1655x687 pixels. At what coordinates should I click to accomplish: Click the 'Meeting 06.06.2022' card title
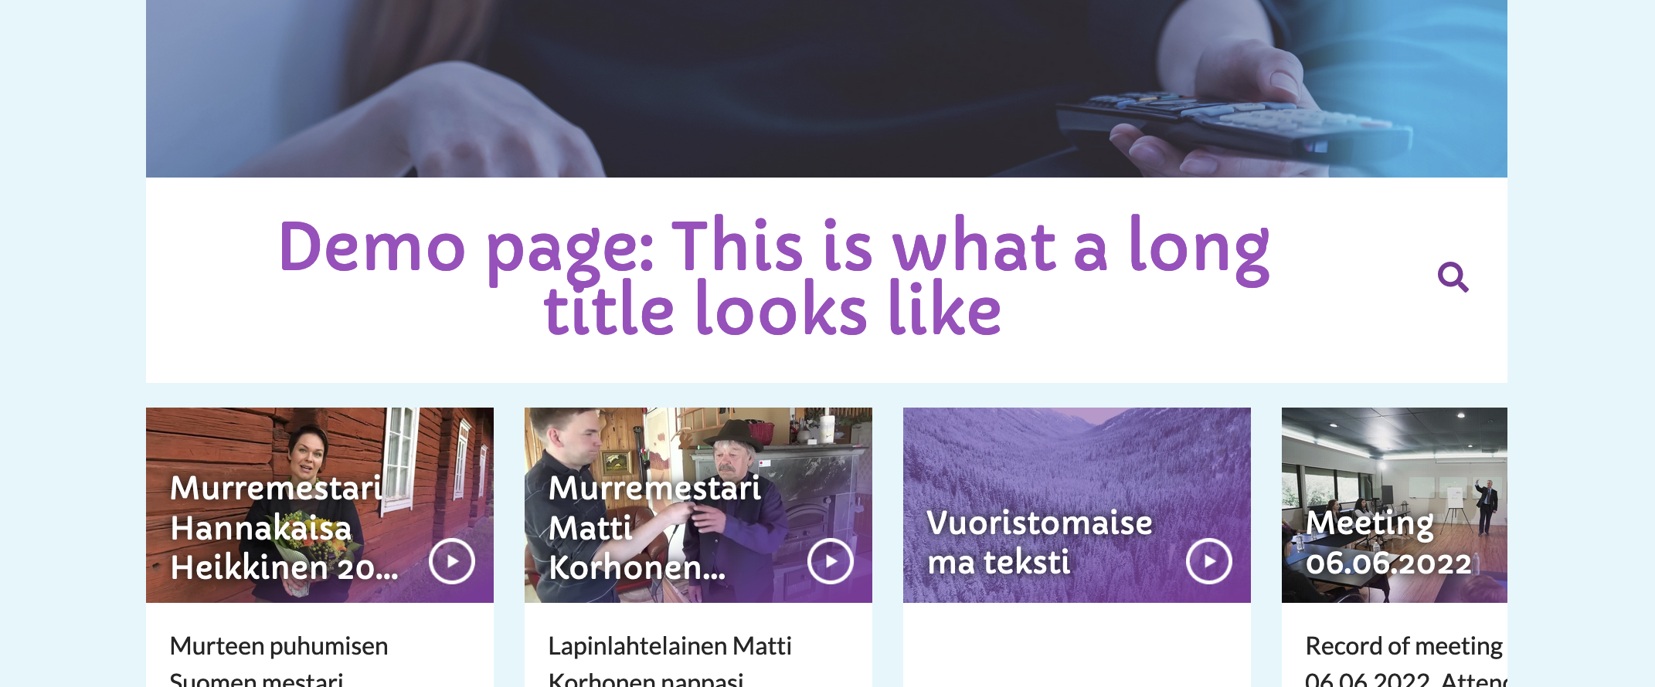[x=1388, y=543]
